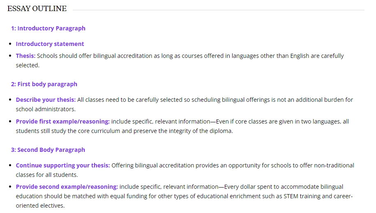
Task: Click bullet point beside Introductory statement
Action: coord(10,44)
